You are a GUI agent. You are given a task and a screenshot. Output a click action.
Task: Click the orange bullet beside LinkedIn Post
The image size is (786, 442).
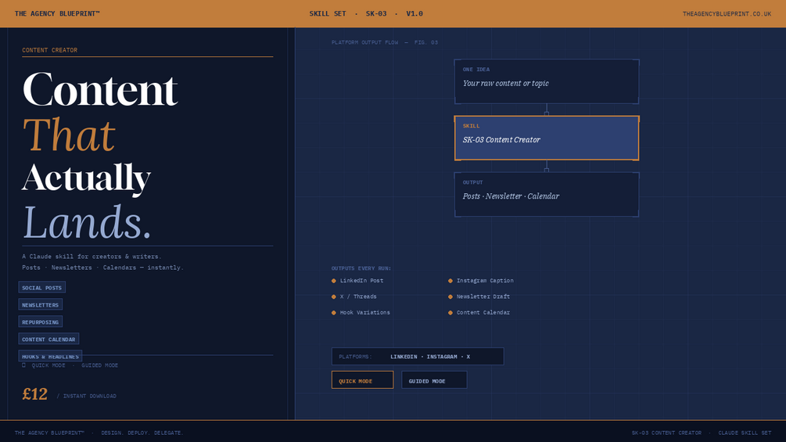pyautogui.click(x=334, y=281)
